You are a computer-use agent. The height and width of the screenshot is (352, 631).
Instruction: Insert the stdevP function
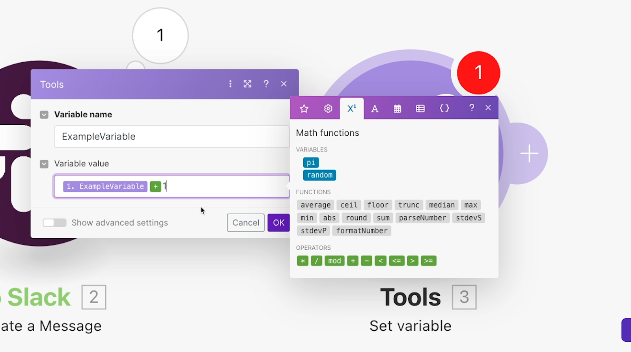click(x=314, y=231)
